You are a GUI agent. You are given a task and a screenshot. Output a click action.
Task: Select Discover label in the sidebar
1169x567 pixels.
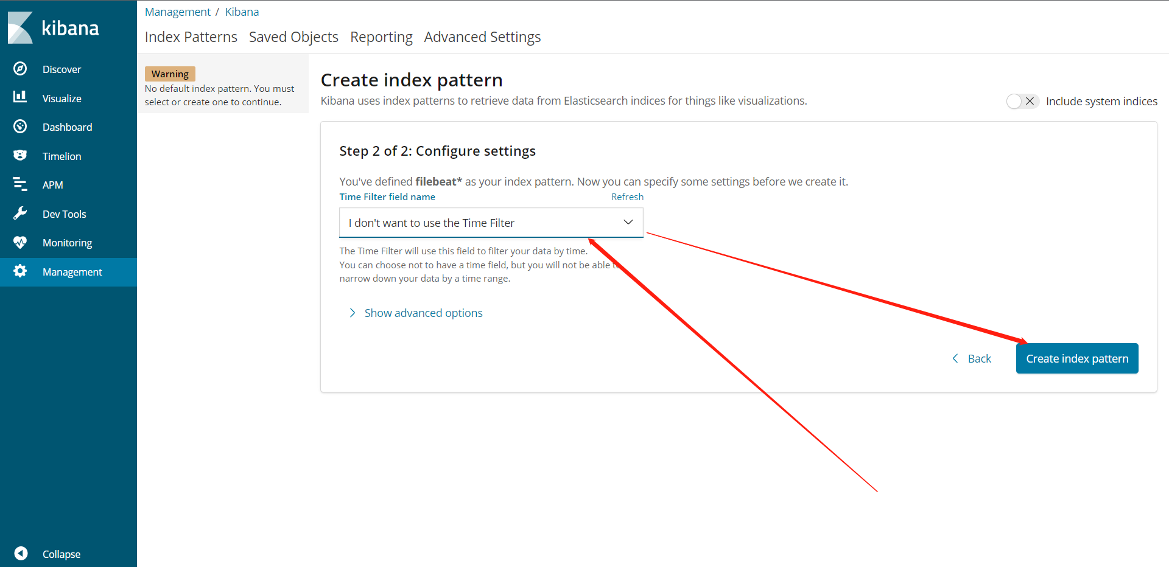tap(61, 69)
